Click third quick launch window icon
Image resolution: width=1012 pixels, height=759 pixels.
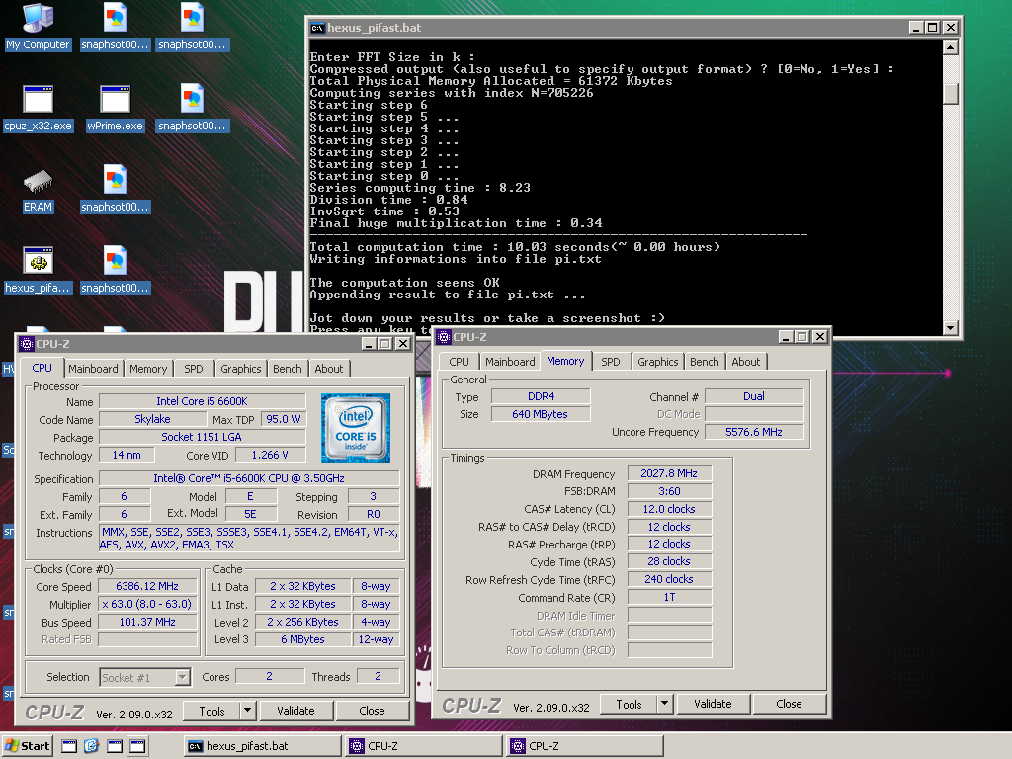115,746
